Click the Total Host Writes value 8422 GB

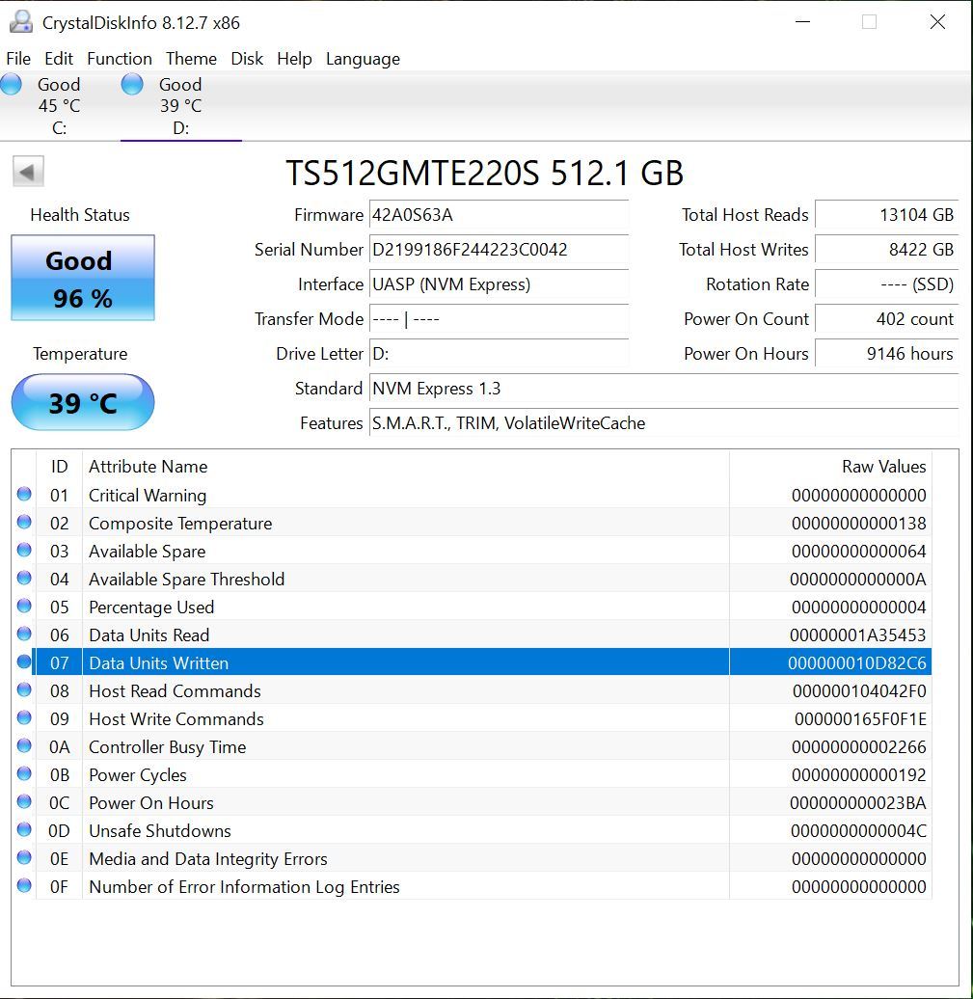(x=887, y=249)
